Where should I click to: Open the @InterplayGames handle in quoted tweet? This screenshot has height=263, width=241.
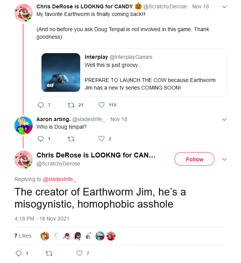tap(131, 57)
